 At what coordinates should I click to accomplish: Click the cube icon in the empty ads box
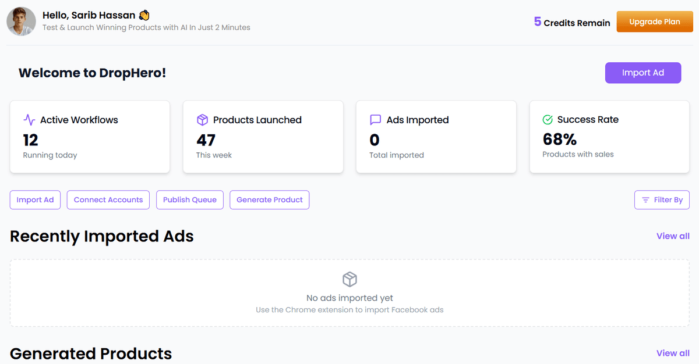349,279
